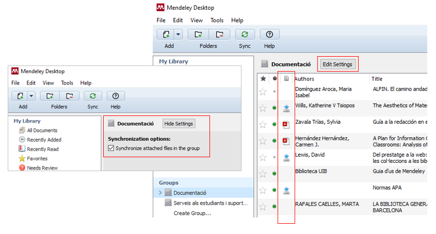Open View menu in front window
The width and height of the screenshot is (436, 234).
pos(48,83)
